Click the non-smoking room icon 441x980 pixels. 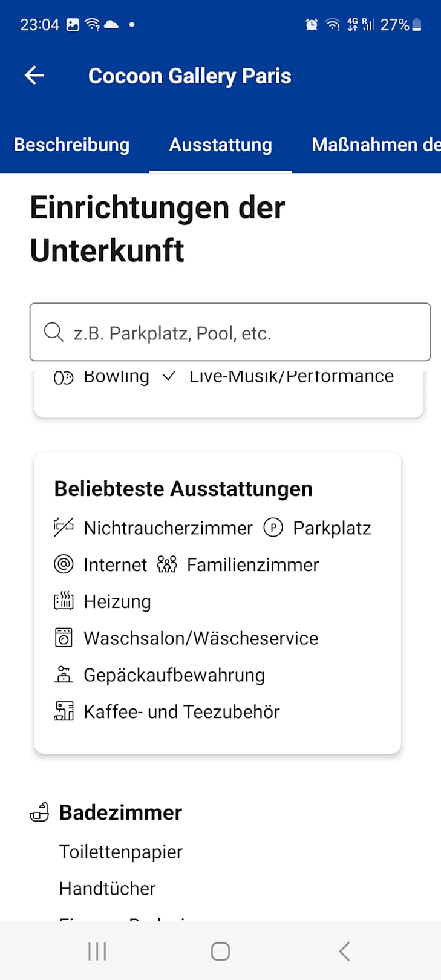coord(64,528)
